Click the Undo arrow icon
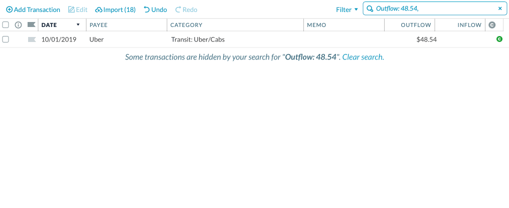The height and width of the screenshot is (208, 509). pyautogui.click(x=146, y=9)
